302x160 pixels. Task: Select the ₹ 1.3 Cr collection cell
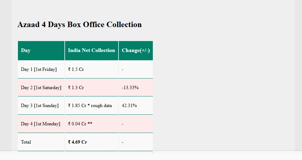pyautogui.click(x=91, y=88)
